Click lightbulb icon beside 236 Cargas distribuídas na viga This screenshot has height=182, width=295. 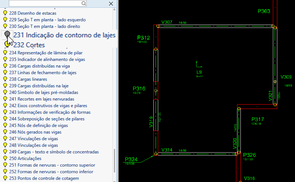coord(5,66)
